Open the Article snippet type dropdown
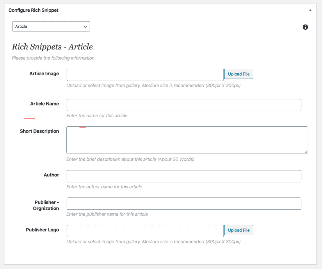Screen dimensions: 322x269 coord(51,26)
